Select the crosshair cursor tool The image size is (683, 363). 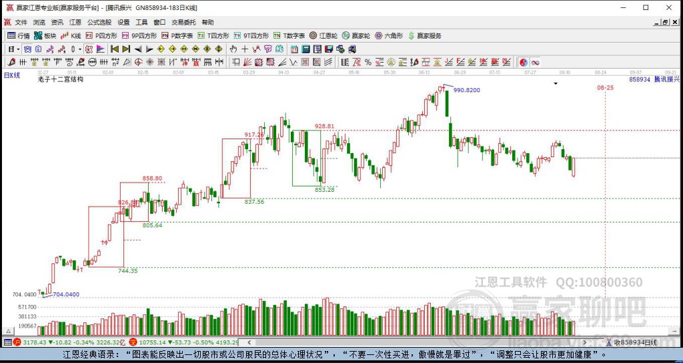(245, 49)
